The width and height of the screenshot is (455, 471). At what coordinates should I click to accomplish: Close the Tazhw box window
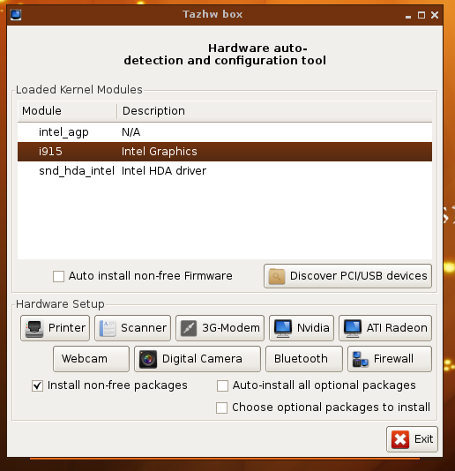click(x=435, y=15)
